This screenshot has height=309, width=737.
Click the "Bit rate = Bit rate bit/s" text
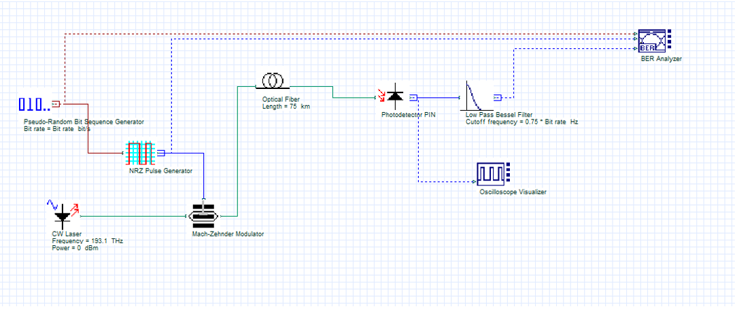(67, 128)
